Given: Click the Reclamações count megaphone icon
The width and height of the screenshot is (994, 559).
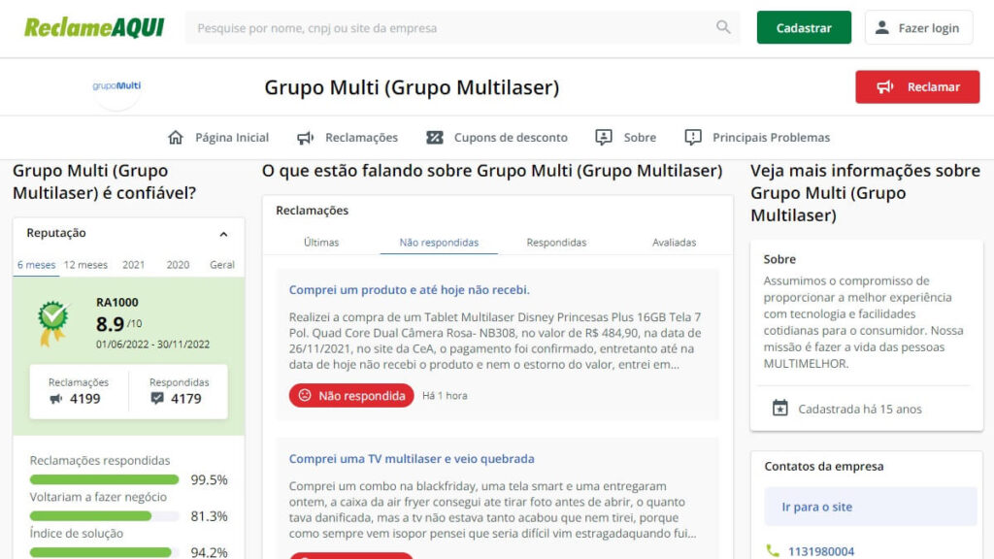Looking at the screenshot, I should tap(55, 399).
